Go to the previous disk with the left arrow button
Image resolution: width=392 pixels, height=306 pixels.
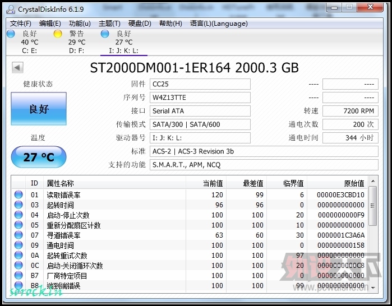coord(17,67)
